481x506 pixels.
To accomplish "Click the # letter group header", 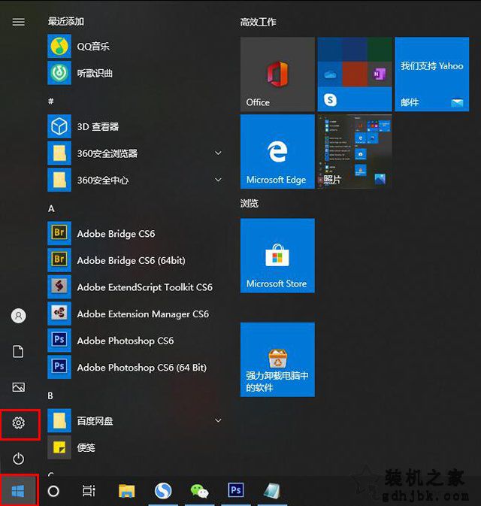I will pos(50,102).
